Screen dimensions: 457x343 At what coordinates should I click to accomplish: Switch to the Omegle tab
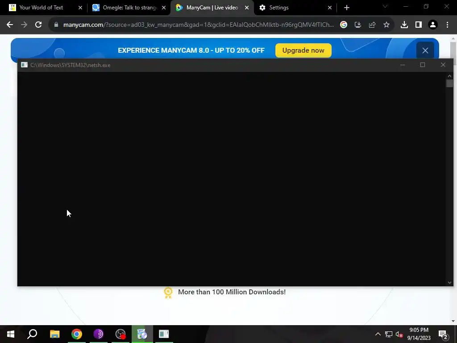coord(130,8)
